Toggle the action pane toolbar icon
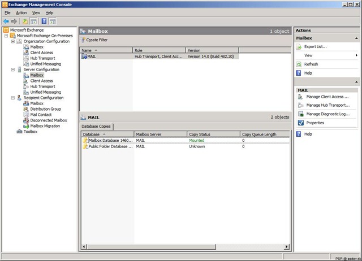This screenshot has height=261, width=362. tap(53, 21)
